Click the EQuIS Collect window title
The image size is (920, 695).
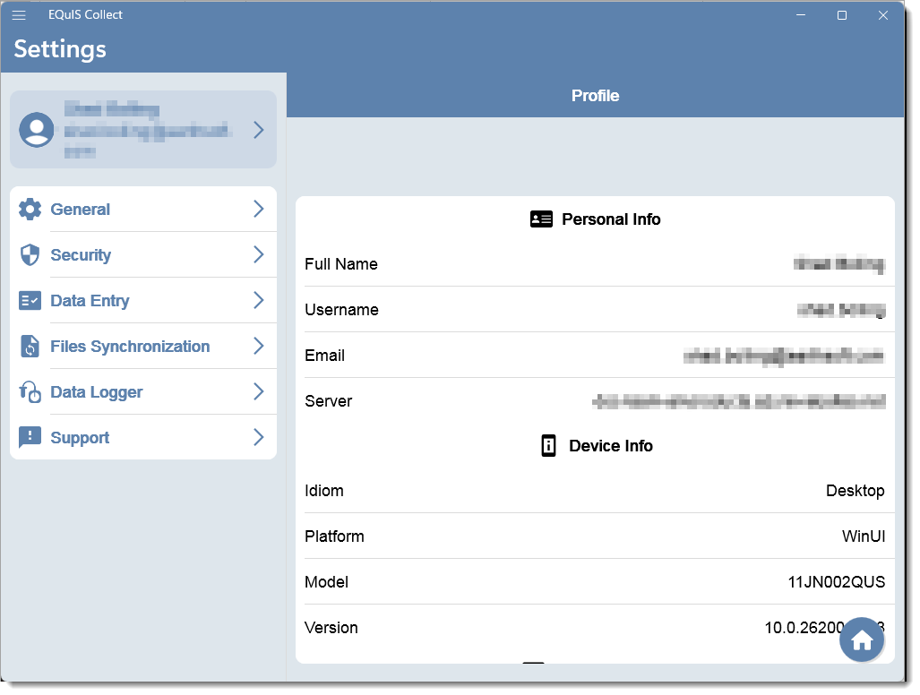pos(85,14)
